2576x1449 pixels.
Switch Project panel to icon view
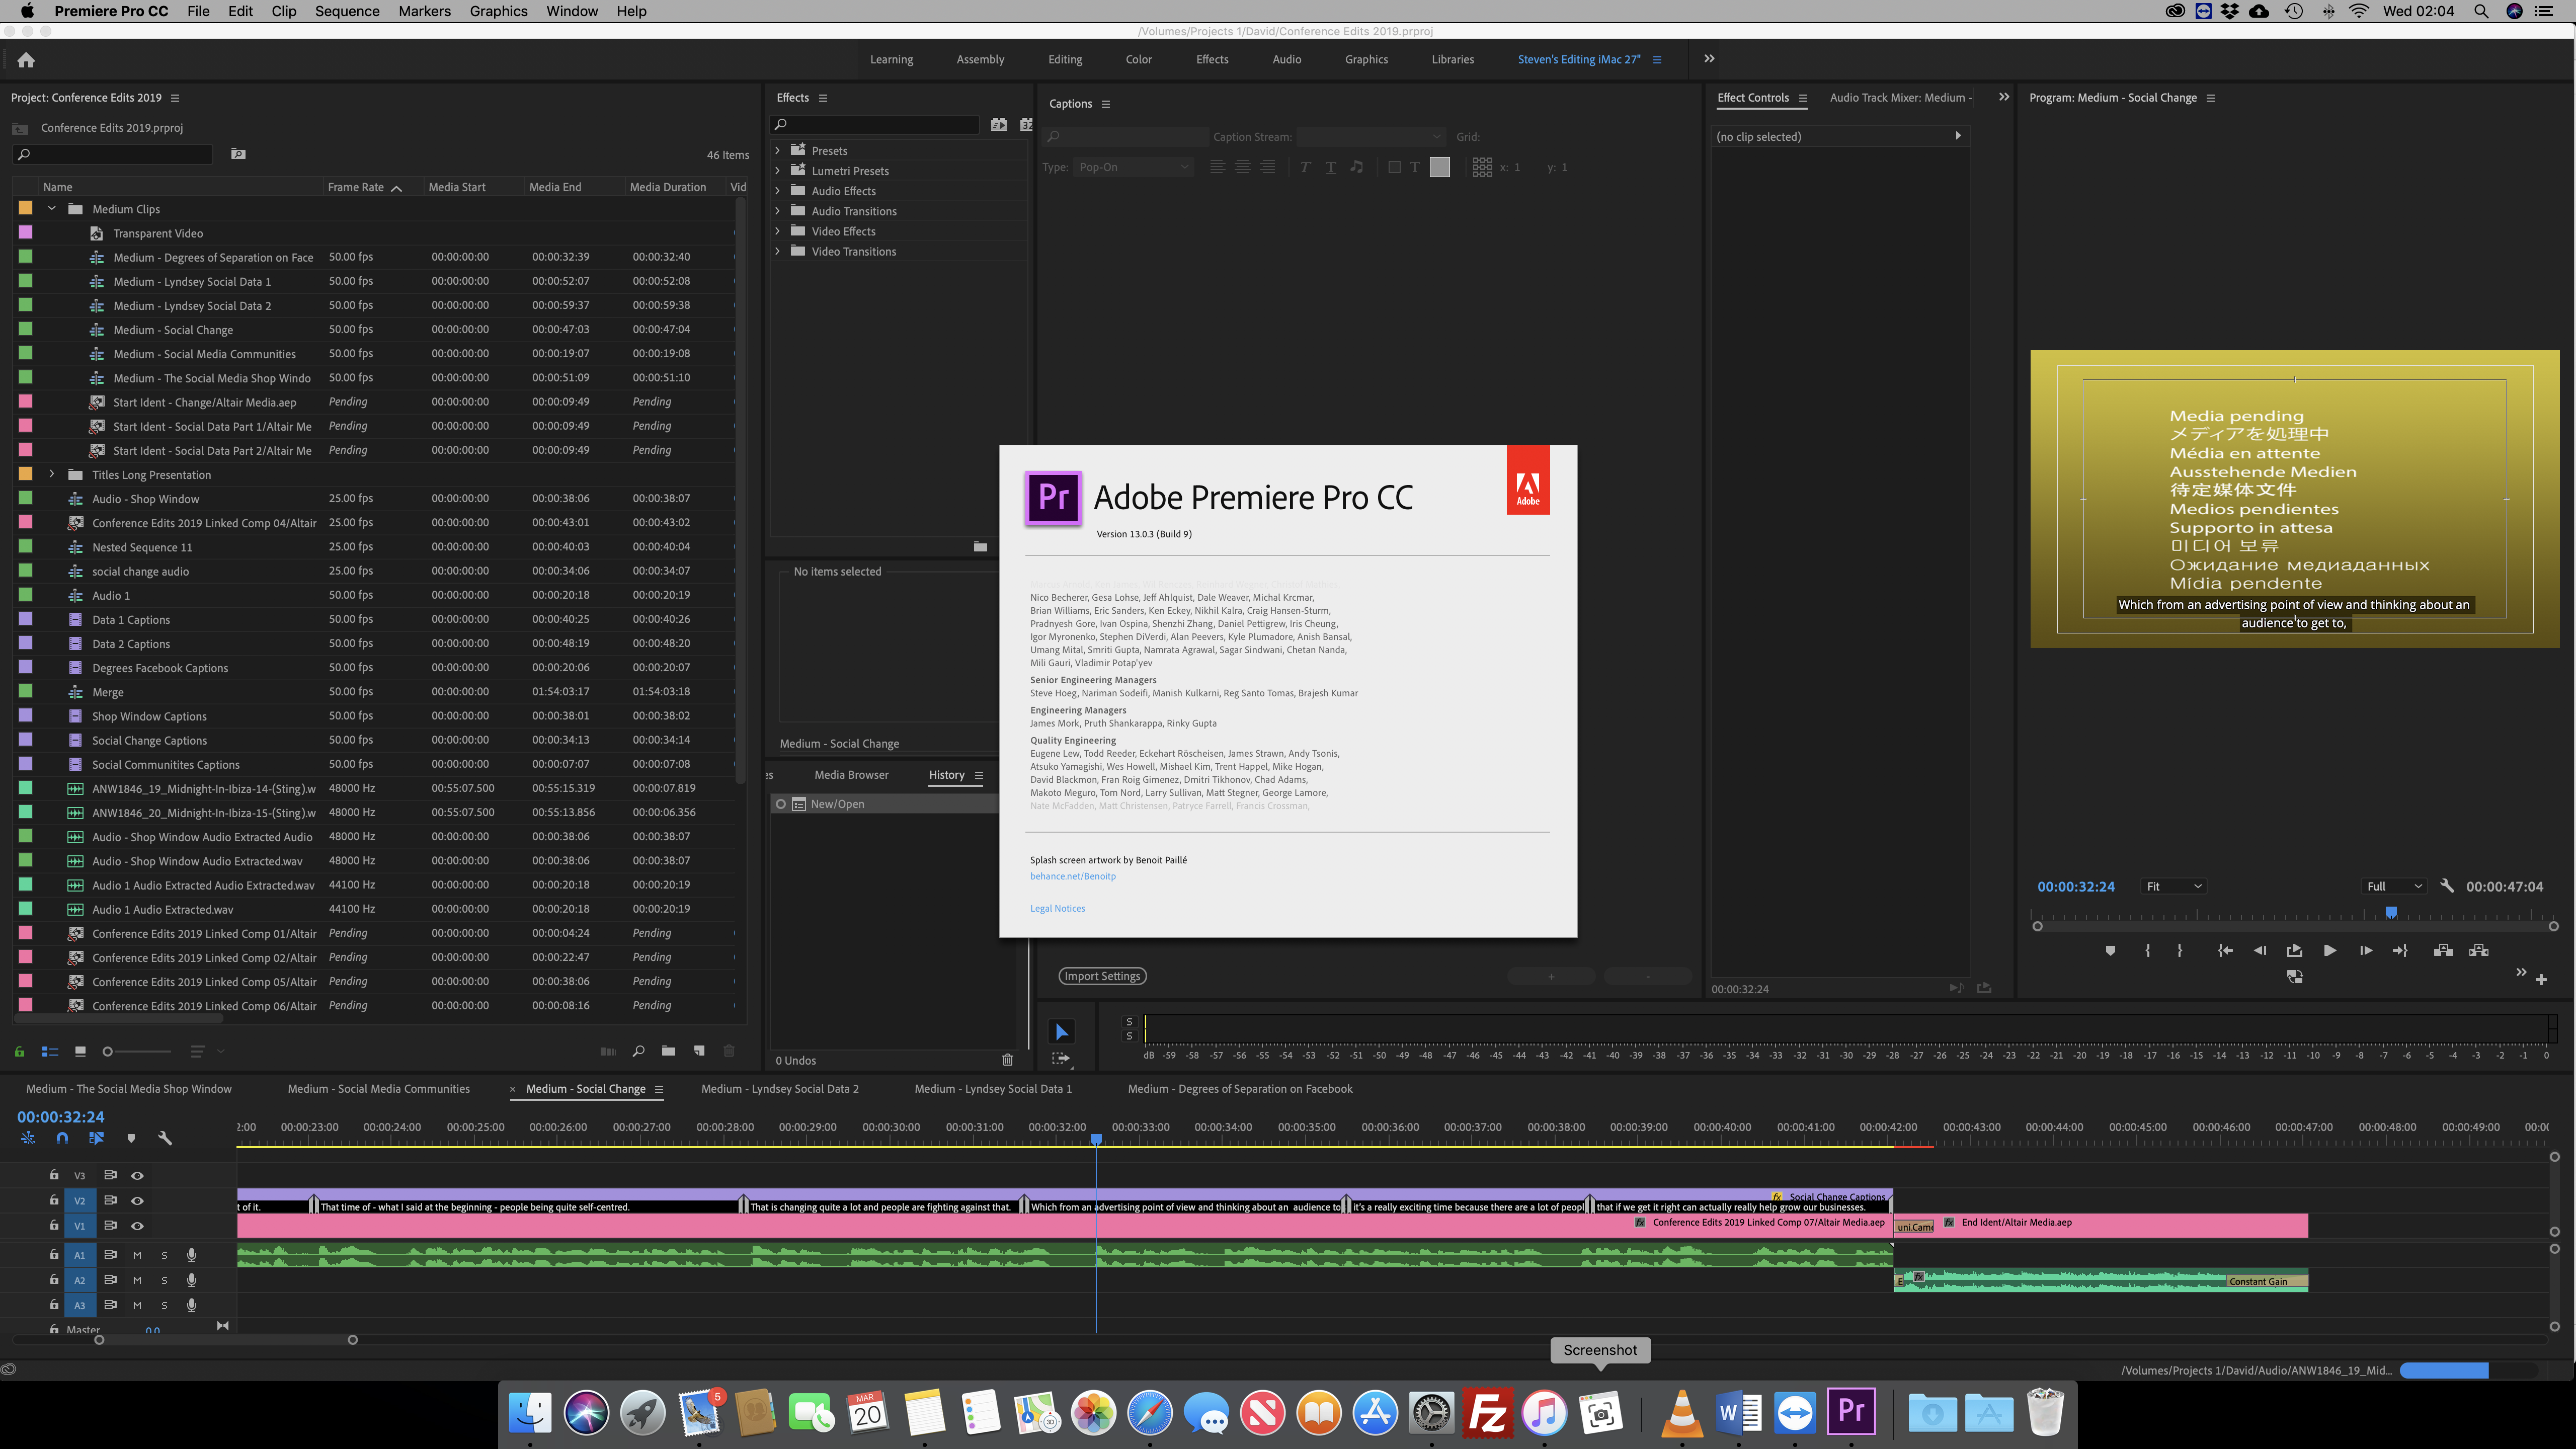click(80, 1051)
